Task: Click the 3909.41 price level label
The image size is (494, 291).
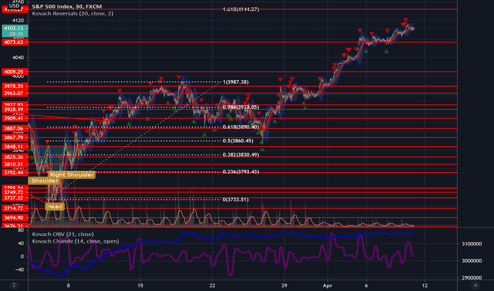Action: tap(15, 119)
